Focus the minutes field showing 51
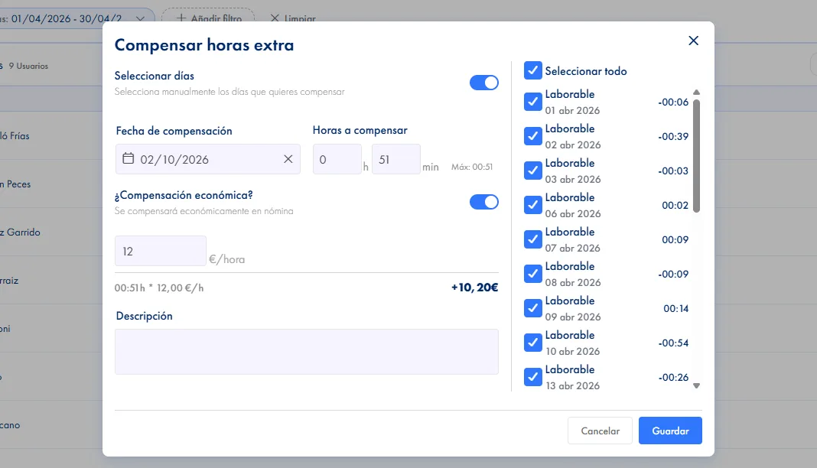The image size is (817, 468). pyautogui.click(x=396, y=159)
